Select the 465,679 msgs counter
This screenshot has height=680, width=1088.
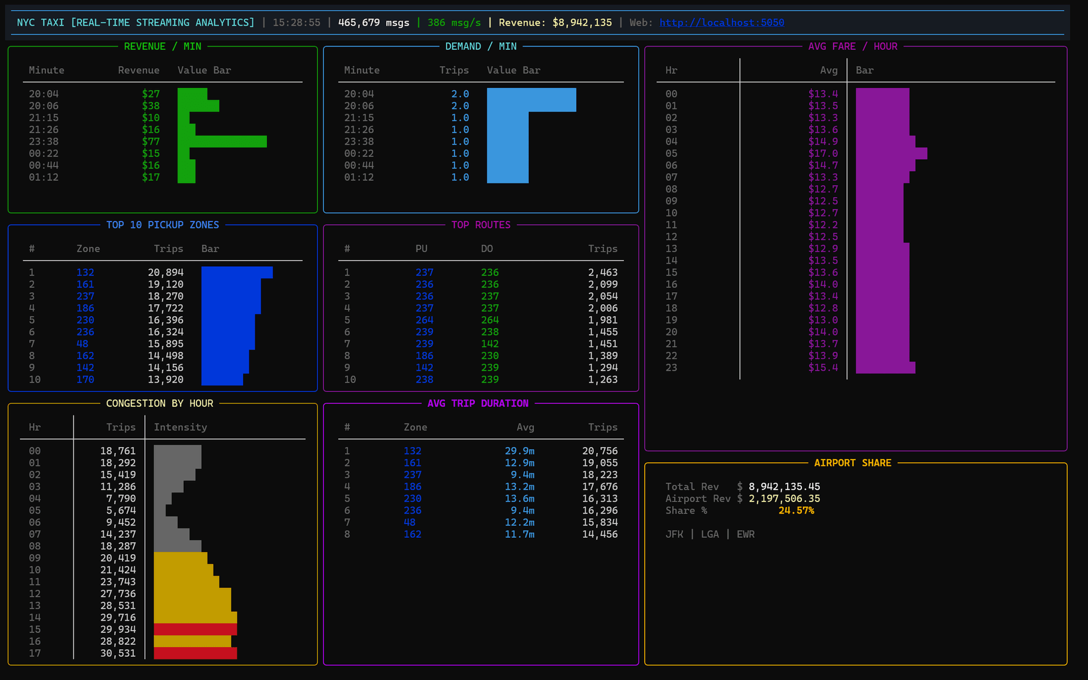373,23
